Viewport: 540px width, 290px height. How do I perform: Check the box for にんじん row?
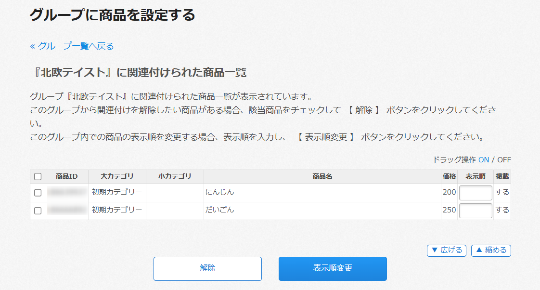coord(38,193)
